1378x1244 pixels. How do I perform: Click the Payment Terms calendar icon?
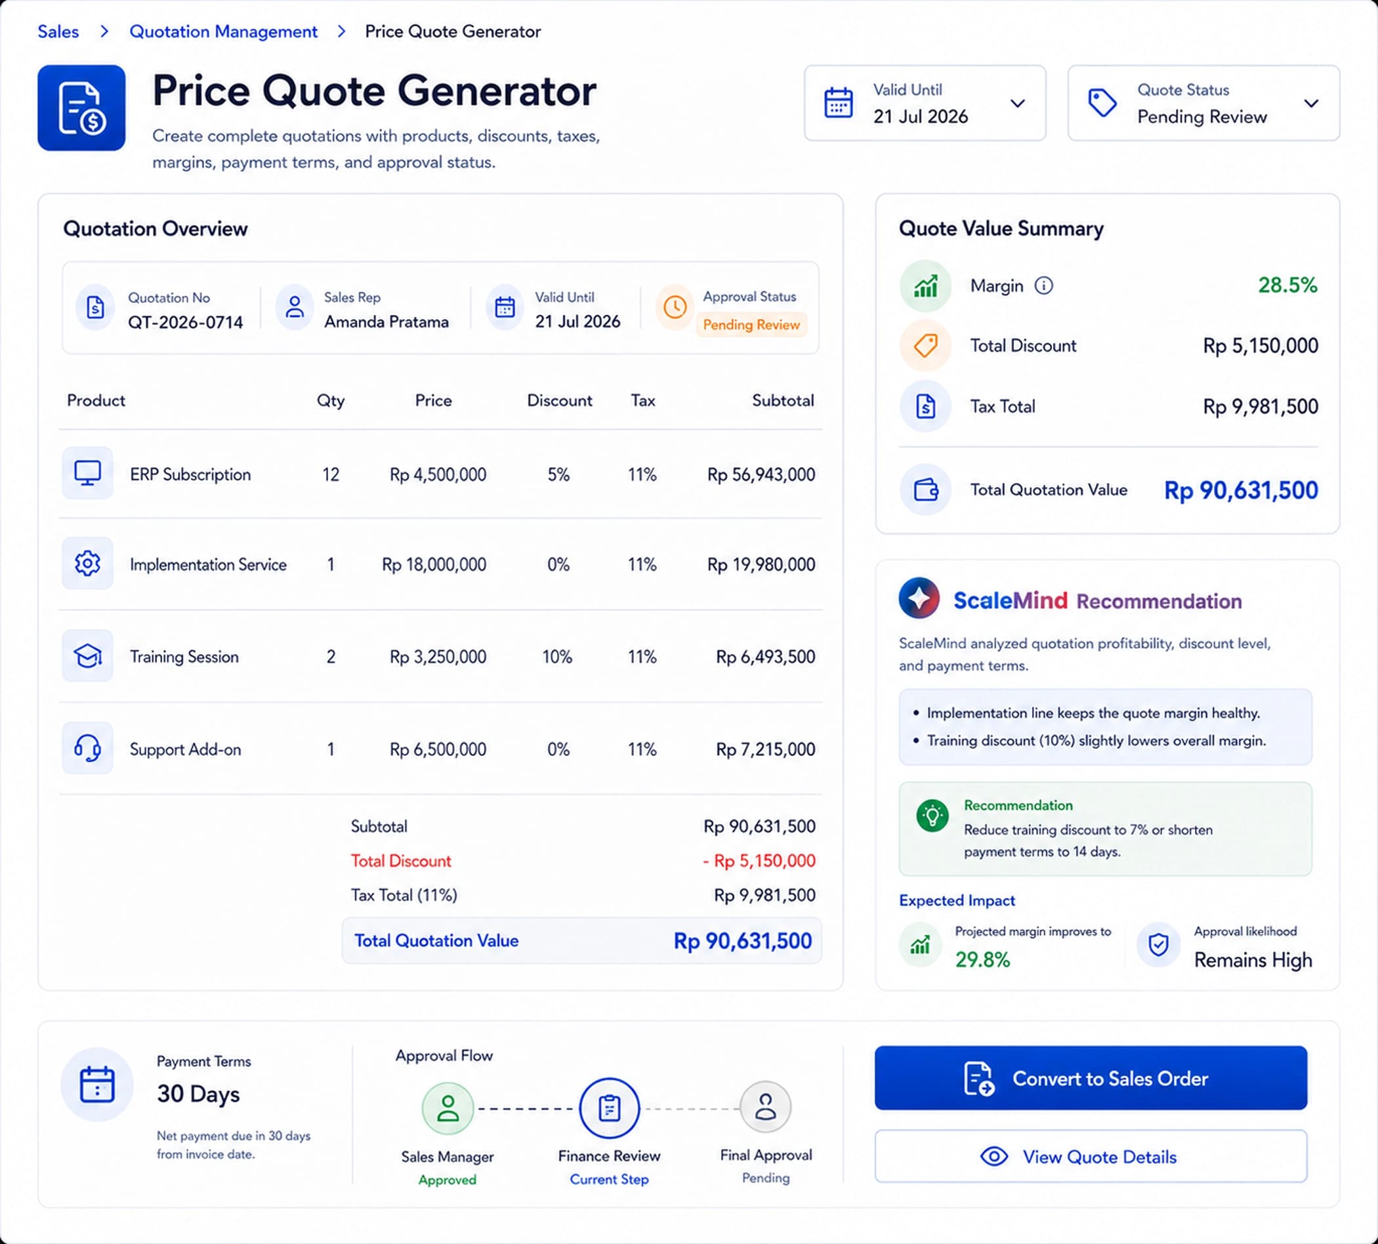pyautogui.click(x=97, y=1084)
